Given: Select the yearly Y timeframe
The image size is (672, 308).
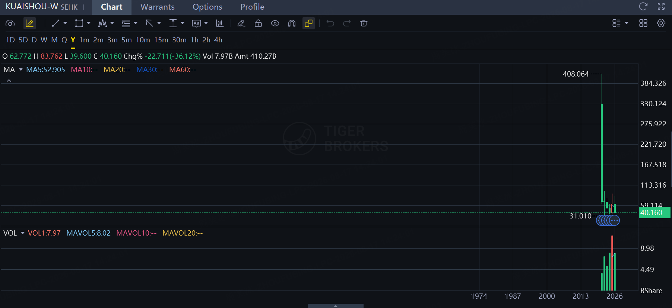Looking at the screenshot, I should tap(73, 40).
